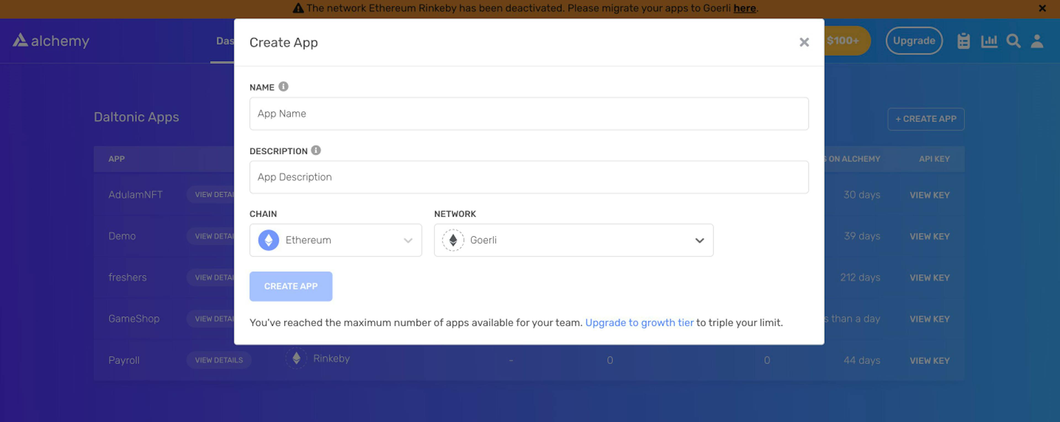Open VIEW DETAILS for AdulamNFT
This screenshot has height=422, width=1060.
pyautogui.click(x=210, y=194)
